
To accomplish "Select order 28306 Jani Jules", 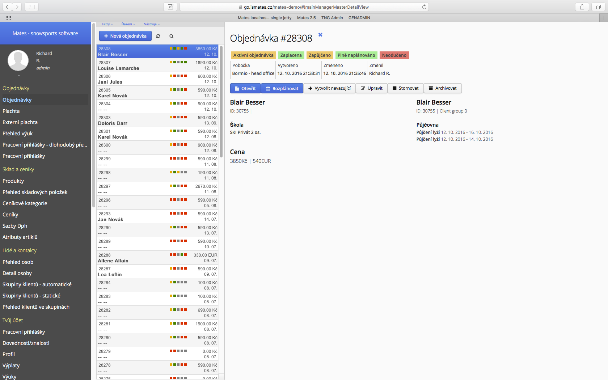I will pyautogui.click(x=157, y=79).
